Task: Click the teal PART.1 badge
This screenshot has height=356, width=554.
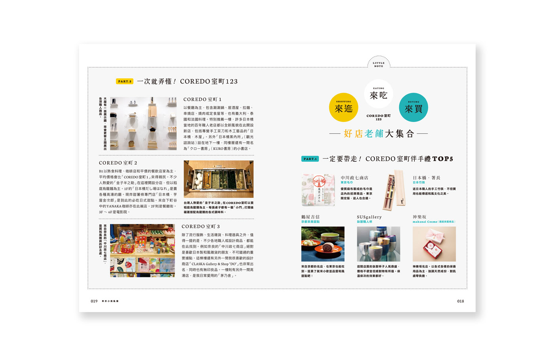Action: (310, 159)
